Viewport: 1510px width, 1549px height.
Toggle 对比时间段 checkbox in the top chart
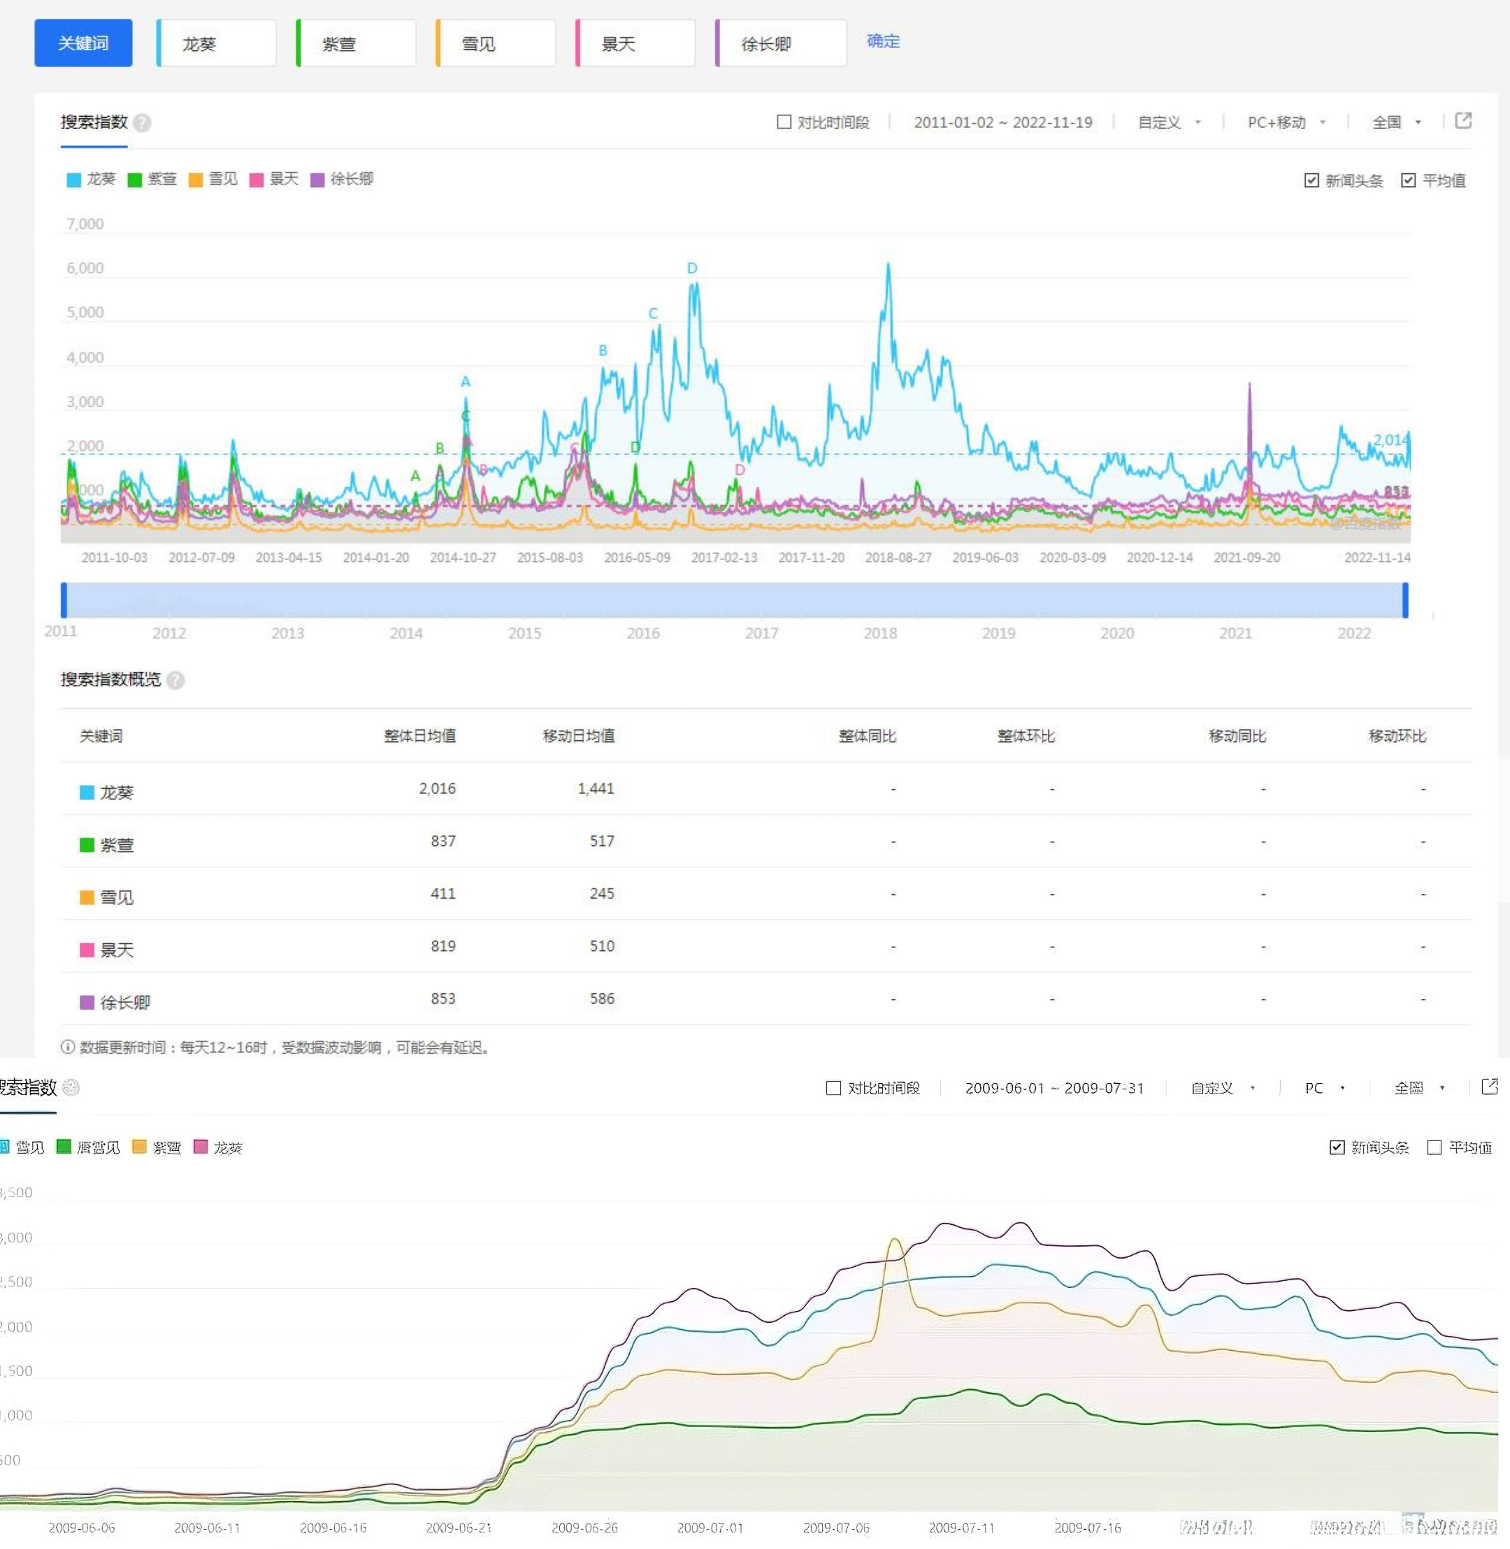tap(784, 122)
